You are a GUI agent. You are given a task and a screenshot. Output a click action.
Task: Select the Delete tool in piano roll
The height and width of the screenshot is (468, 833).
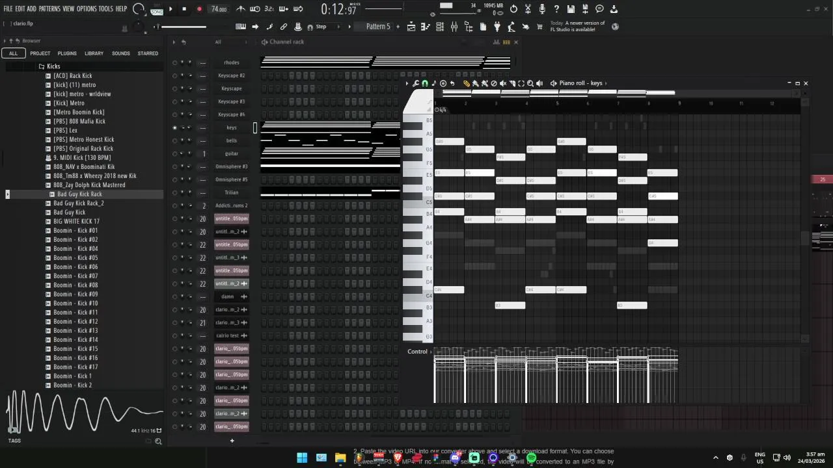point(493,83)
